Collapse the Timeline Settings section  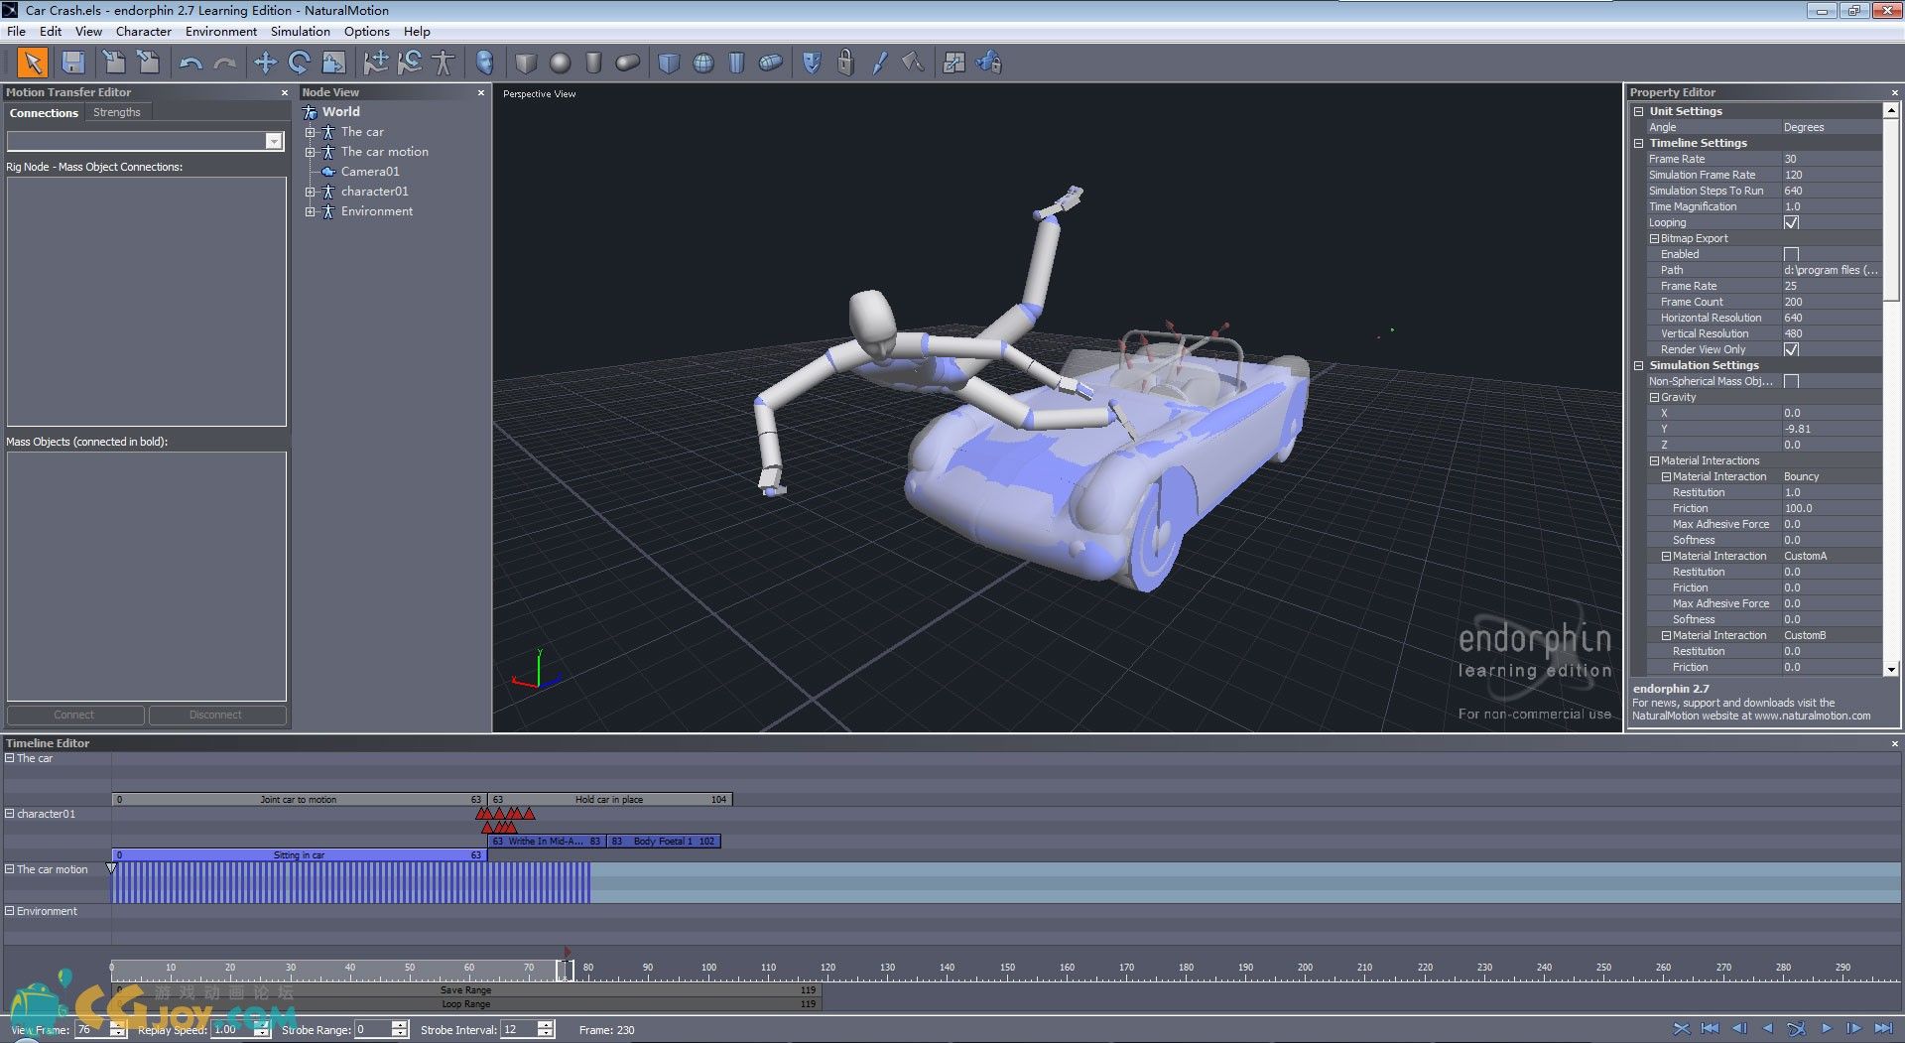[1639, 143]
